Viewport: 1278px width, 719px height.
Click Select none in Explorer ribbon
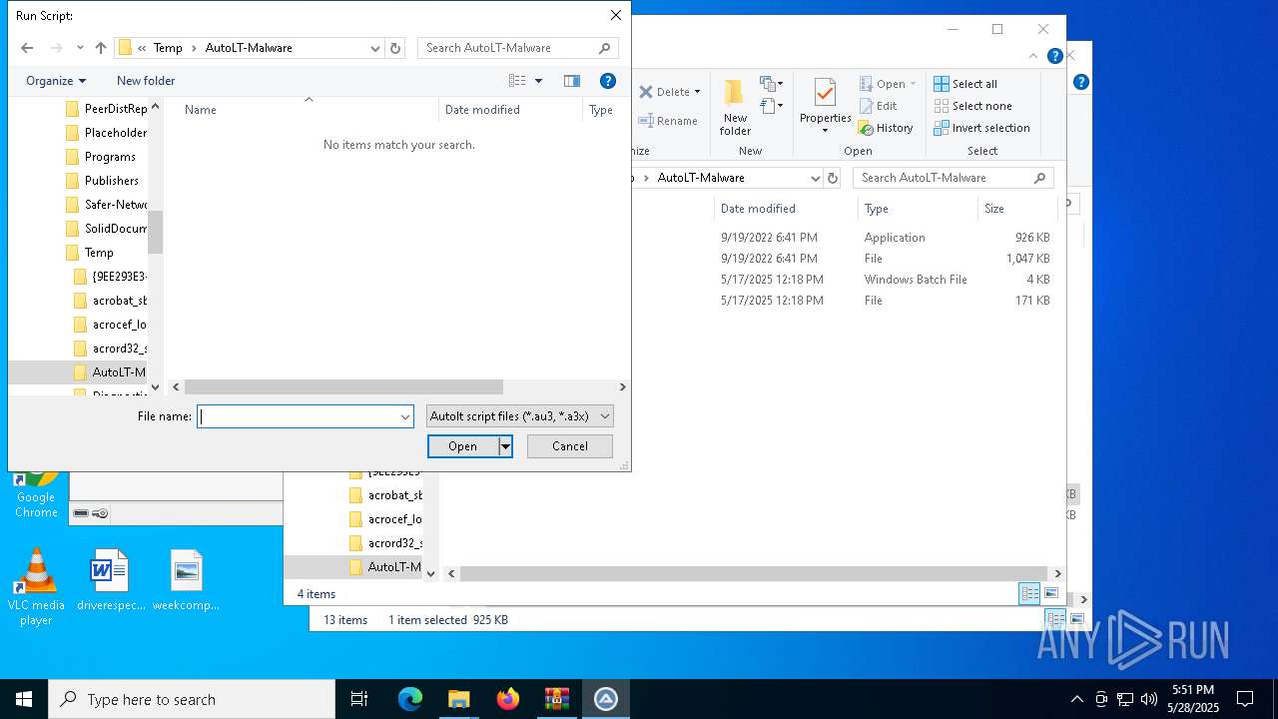(x=973, y=106)
